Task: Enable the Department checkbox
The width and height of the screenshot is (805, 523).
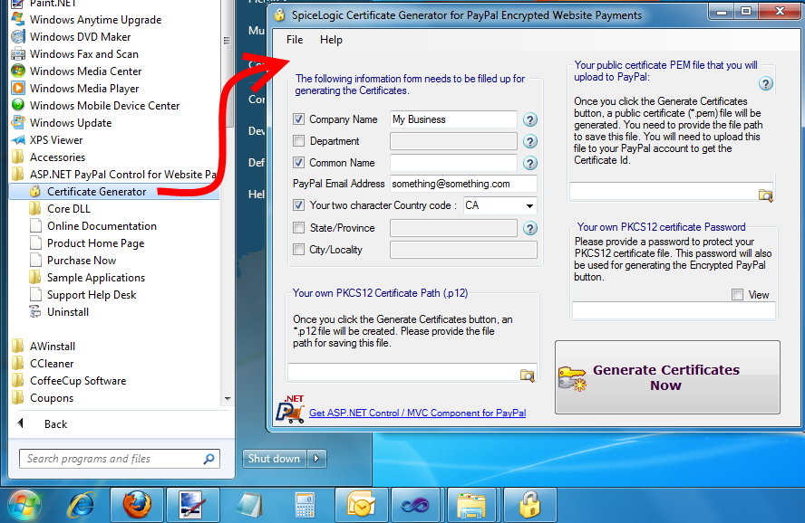Action: click(298, 141)
